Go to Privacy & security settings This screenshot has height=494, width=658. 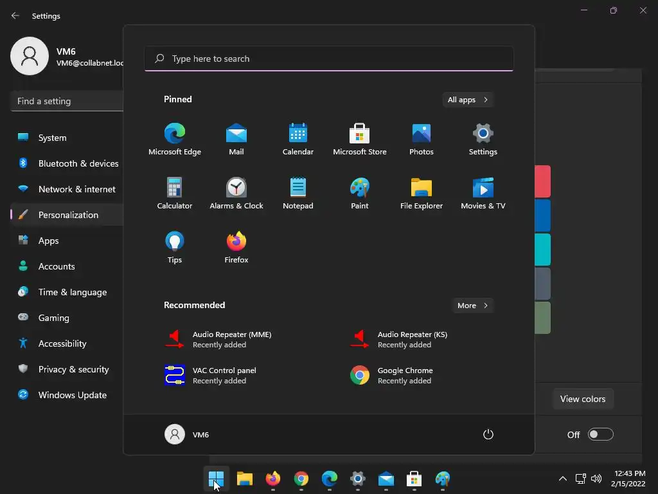click(x=67, y=369)
